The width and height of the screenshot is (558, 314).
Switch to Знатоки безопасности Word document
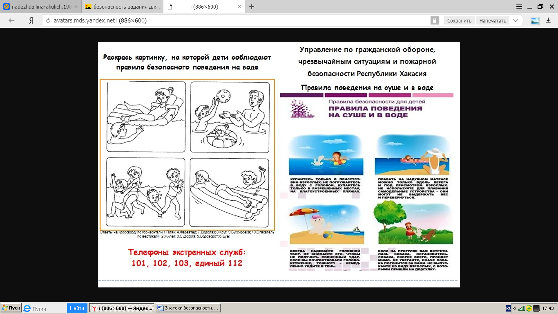188,308
